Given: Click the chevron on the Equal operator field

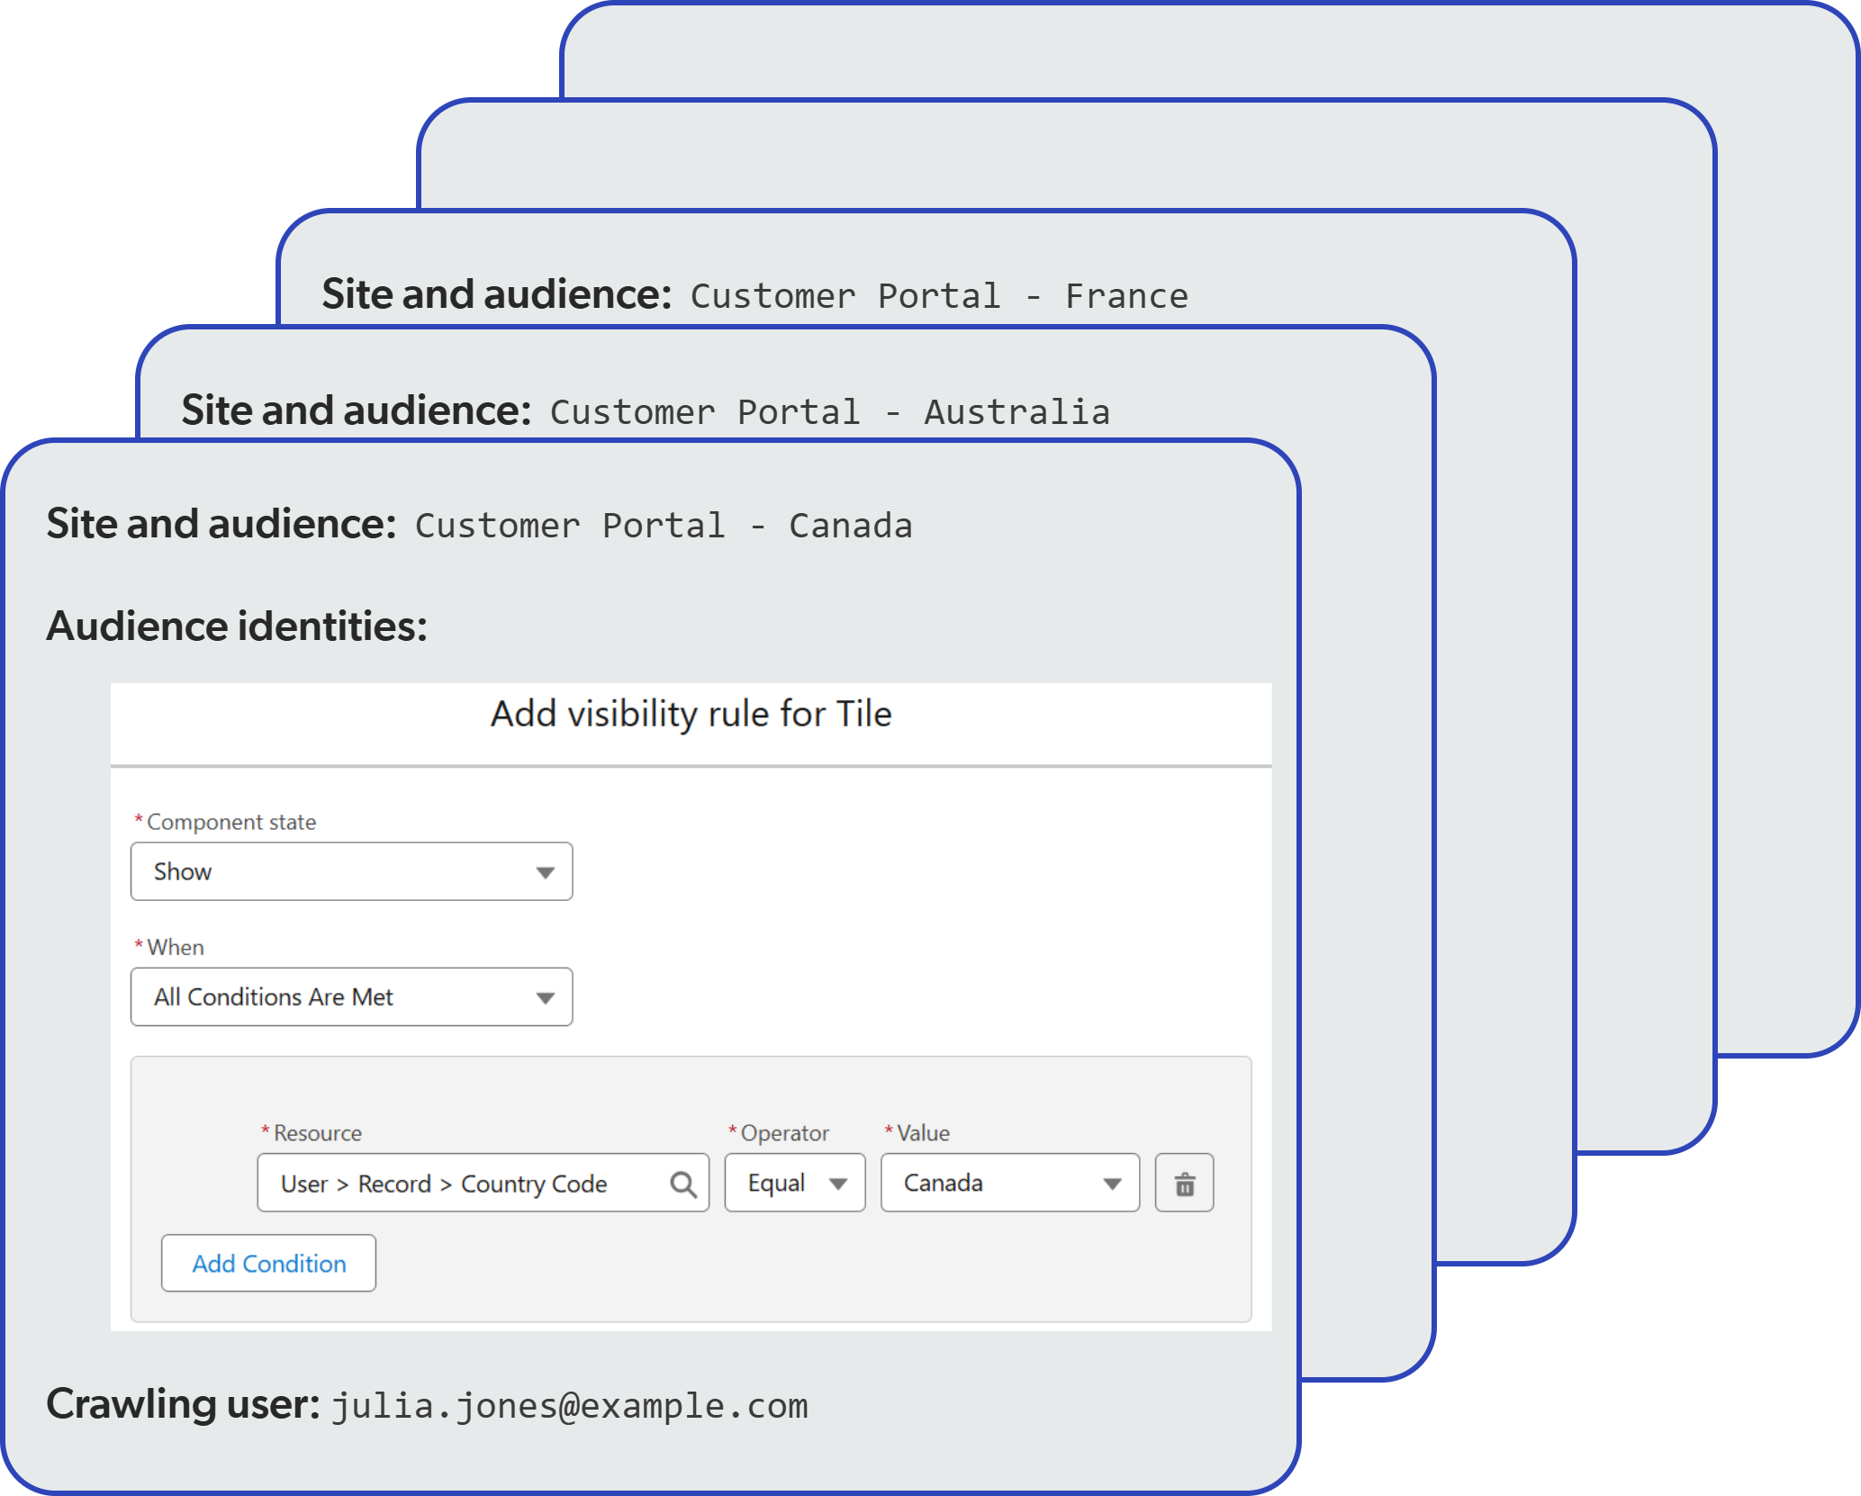Looking at the screenshot, I should (x=839, y=1183).
